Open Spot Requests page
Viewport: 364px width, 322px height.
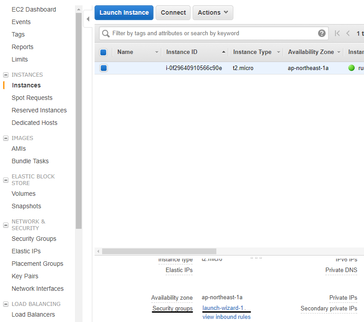click(32, 98)
